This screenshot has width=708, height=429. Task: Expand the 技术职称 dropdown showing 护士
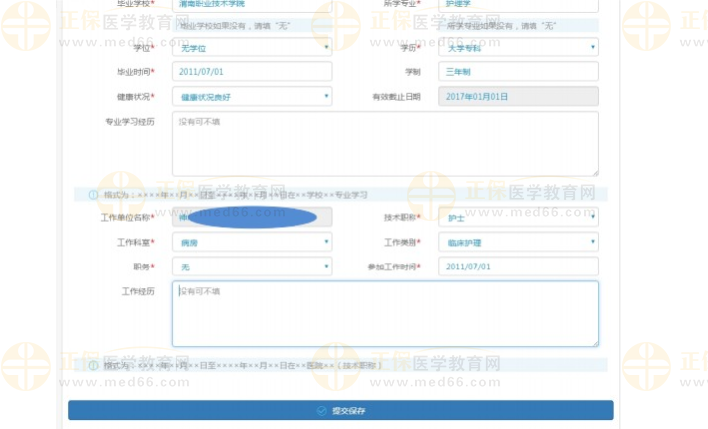pos(518,217)
